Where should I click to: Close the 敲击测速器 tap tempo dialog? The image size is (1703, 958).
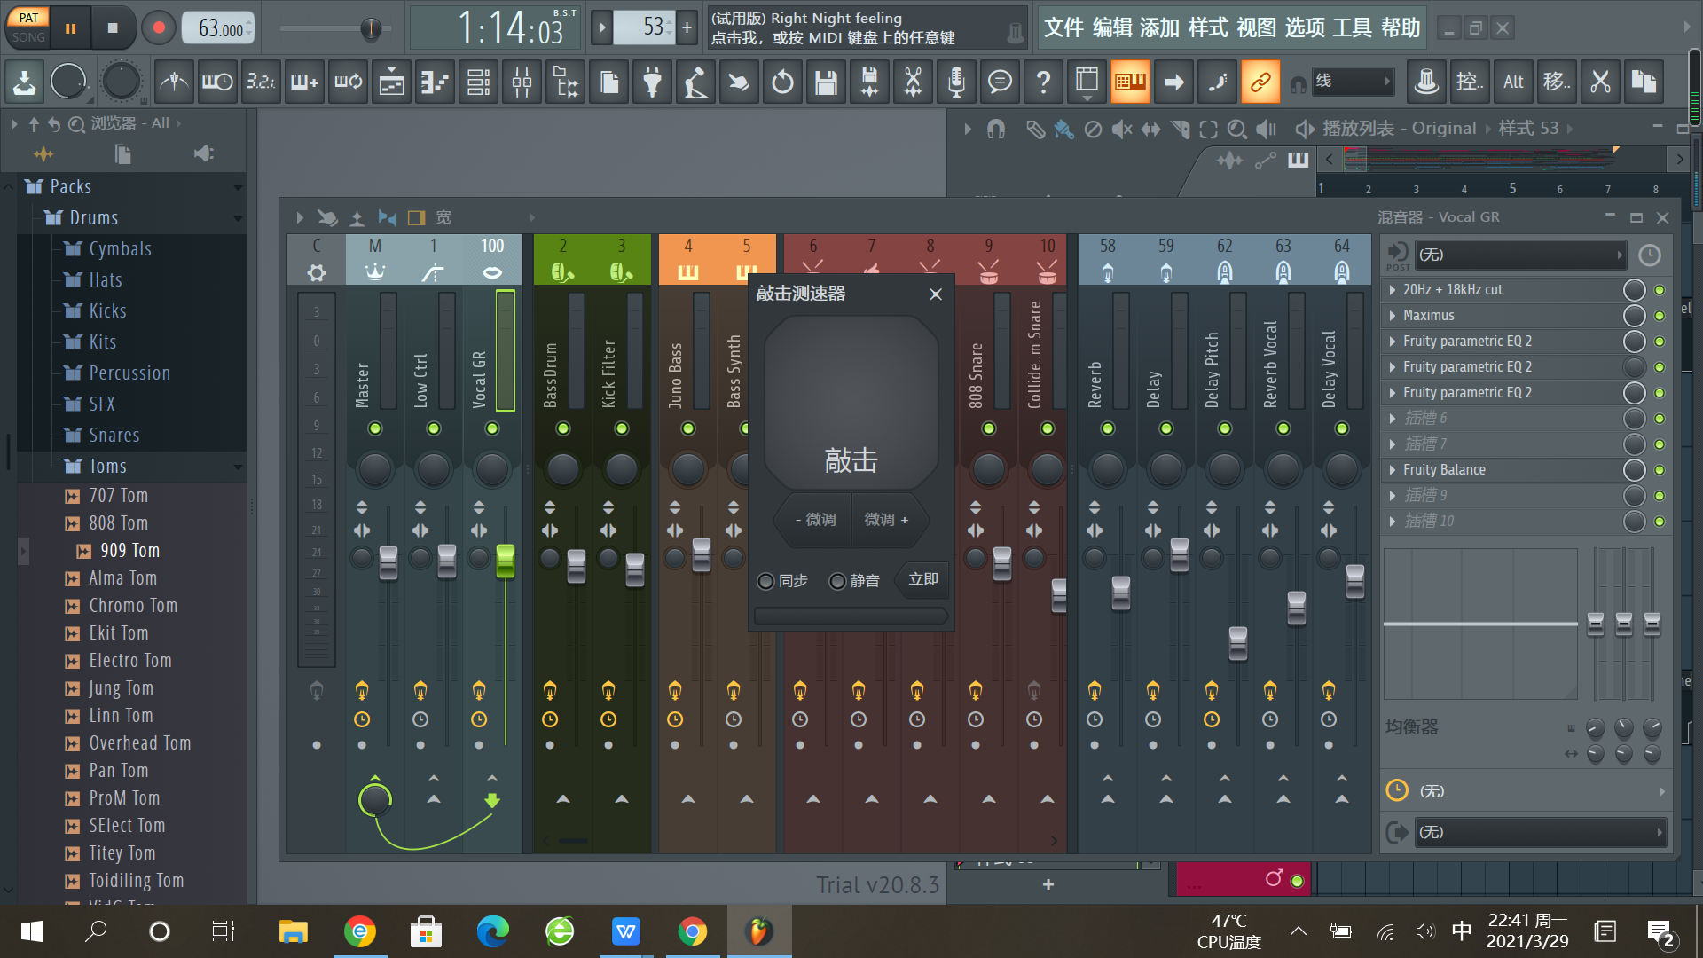(936, 294)
